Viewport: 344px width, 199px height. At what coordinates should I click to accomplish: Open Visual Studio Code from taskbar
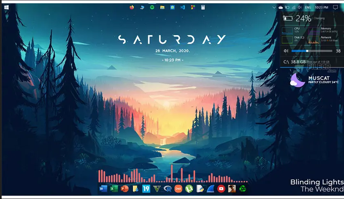[182, 7]
